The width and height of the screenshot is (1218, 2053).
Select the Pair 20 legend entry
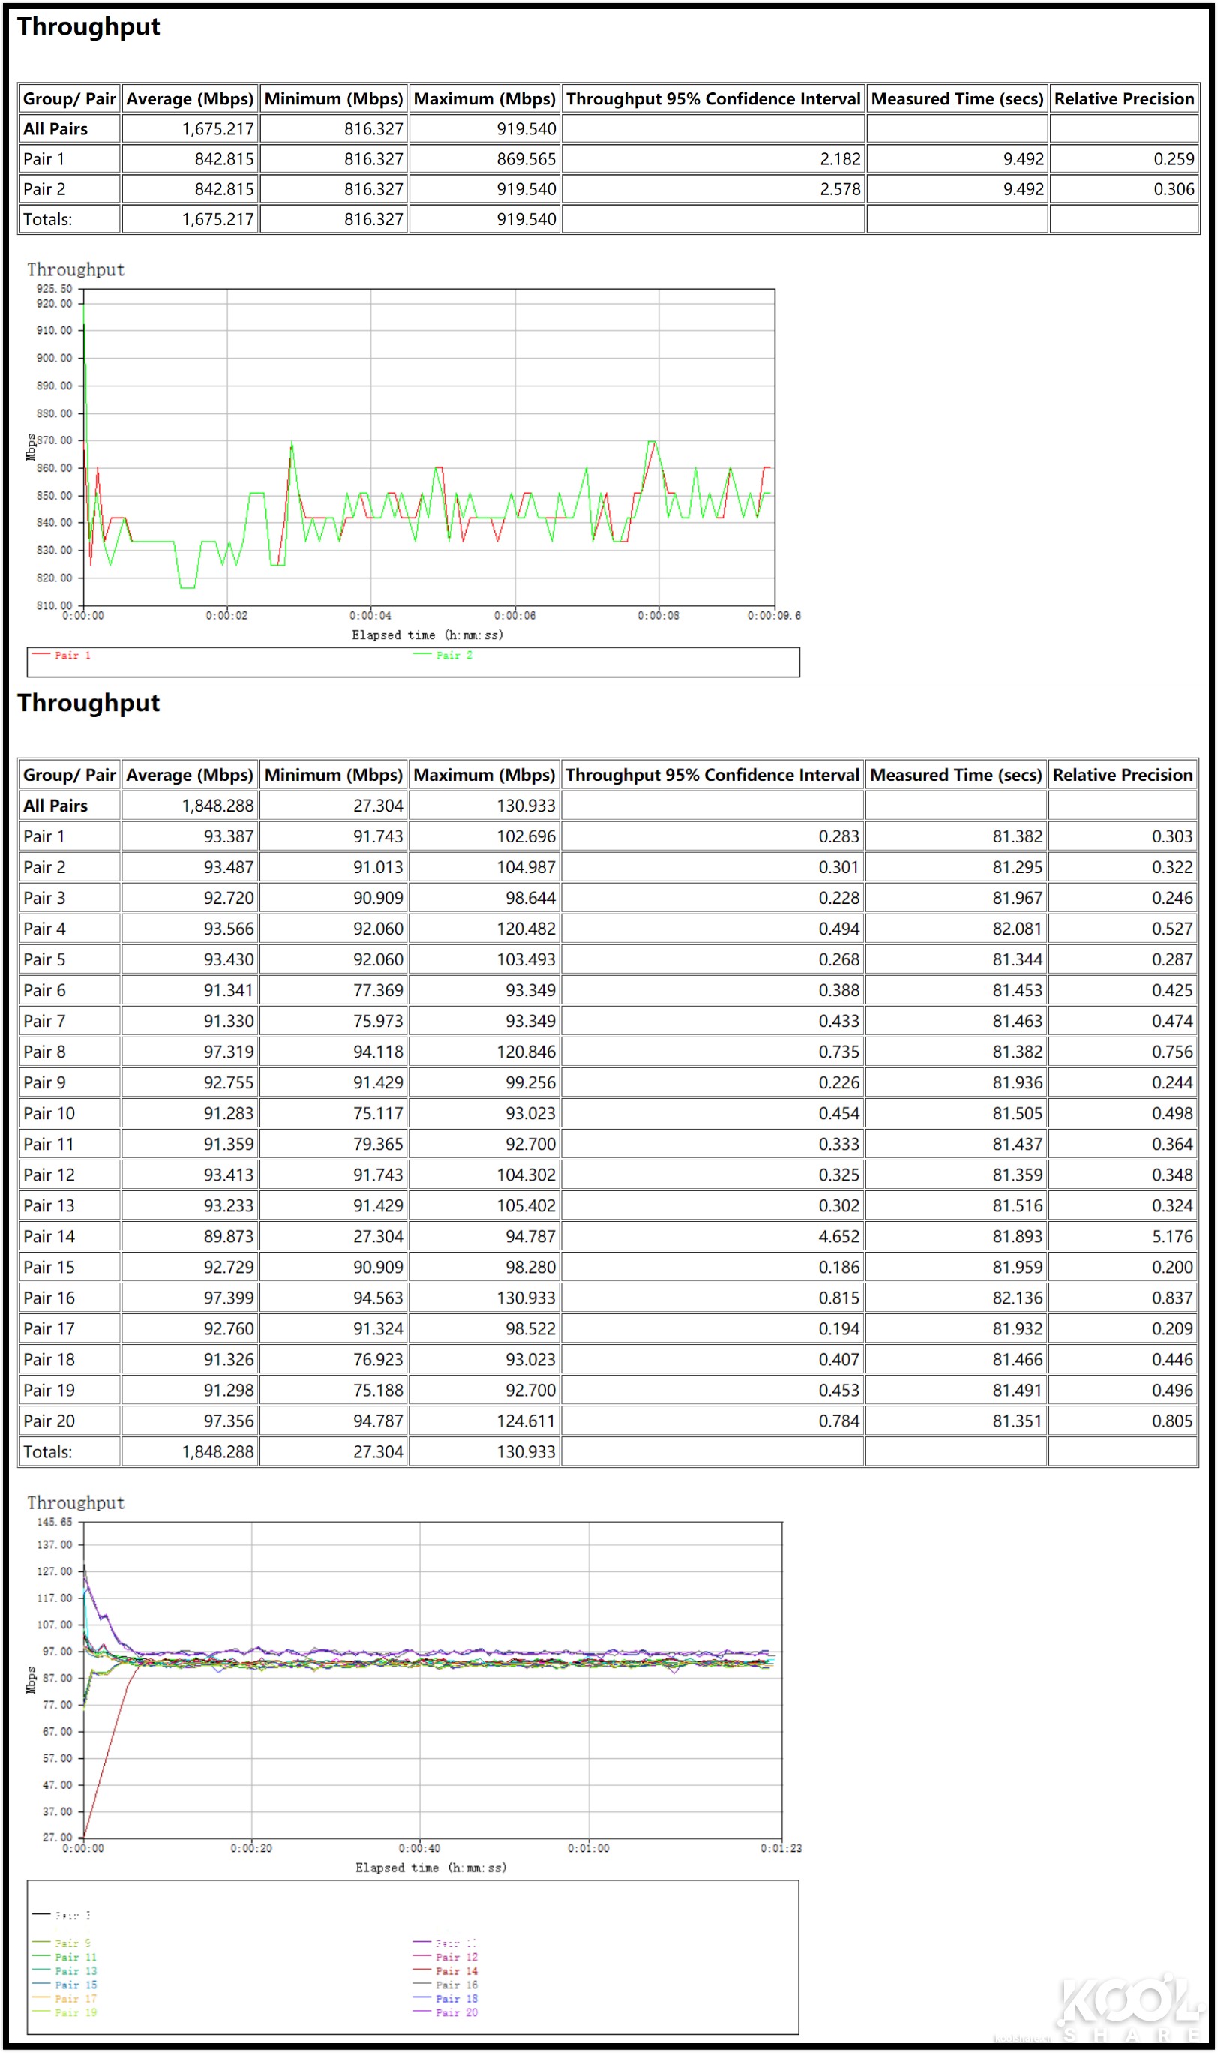click(445, 2013)
